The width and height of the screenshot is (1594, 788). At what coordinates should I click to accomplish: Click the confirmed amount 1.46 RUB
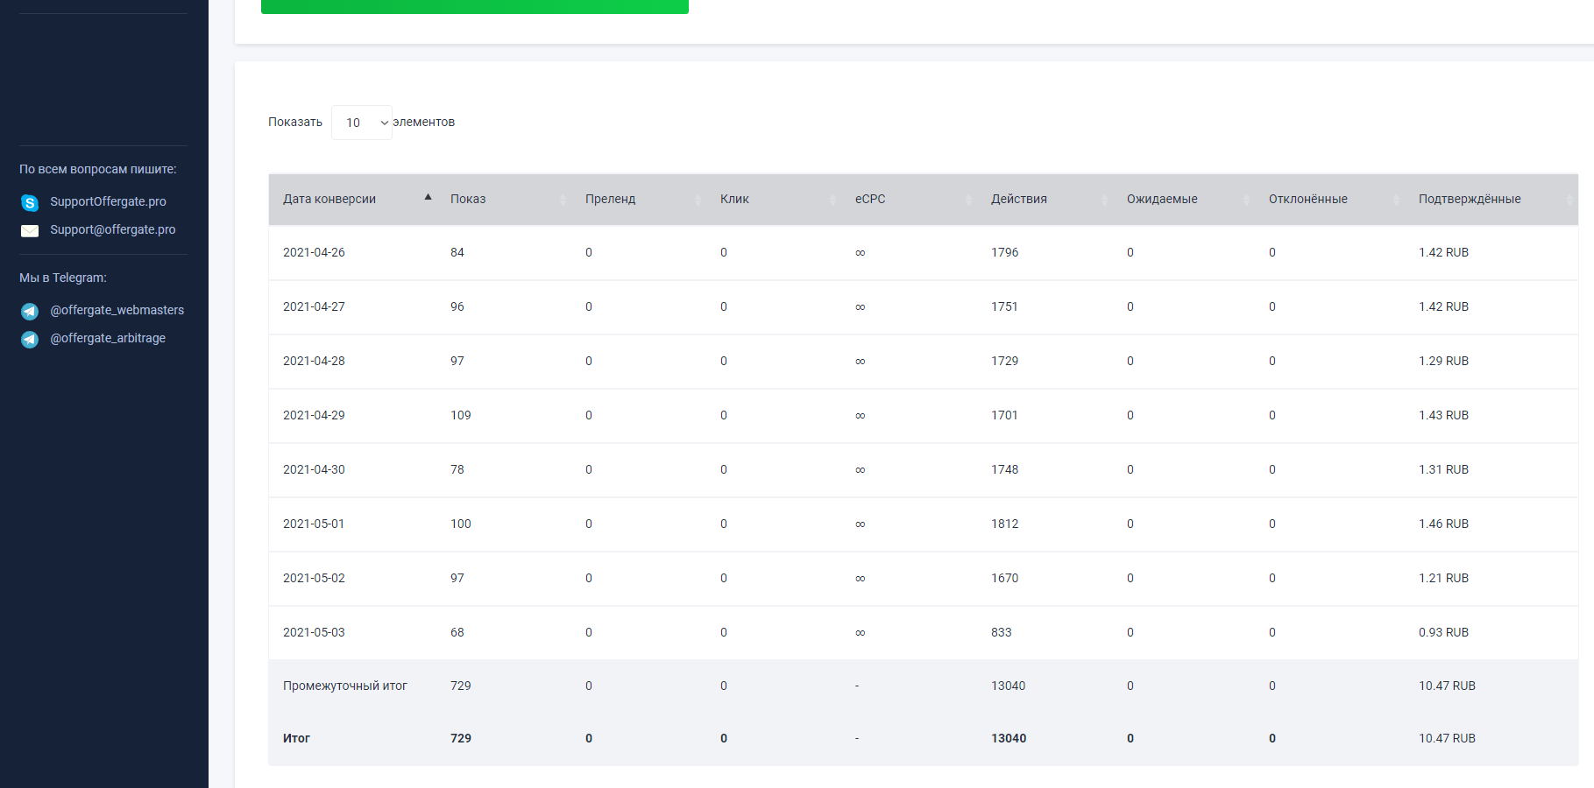[x=1444, y=524]
